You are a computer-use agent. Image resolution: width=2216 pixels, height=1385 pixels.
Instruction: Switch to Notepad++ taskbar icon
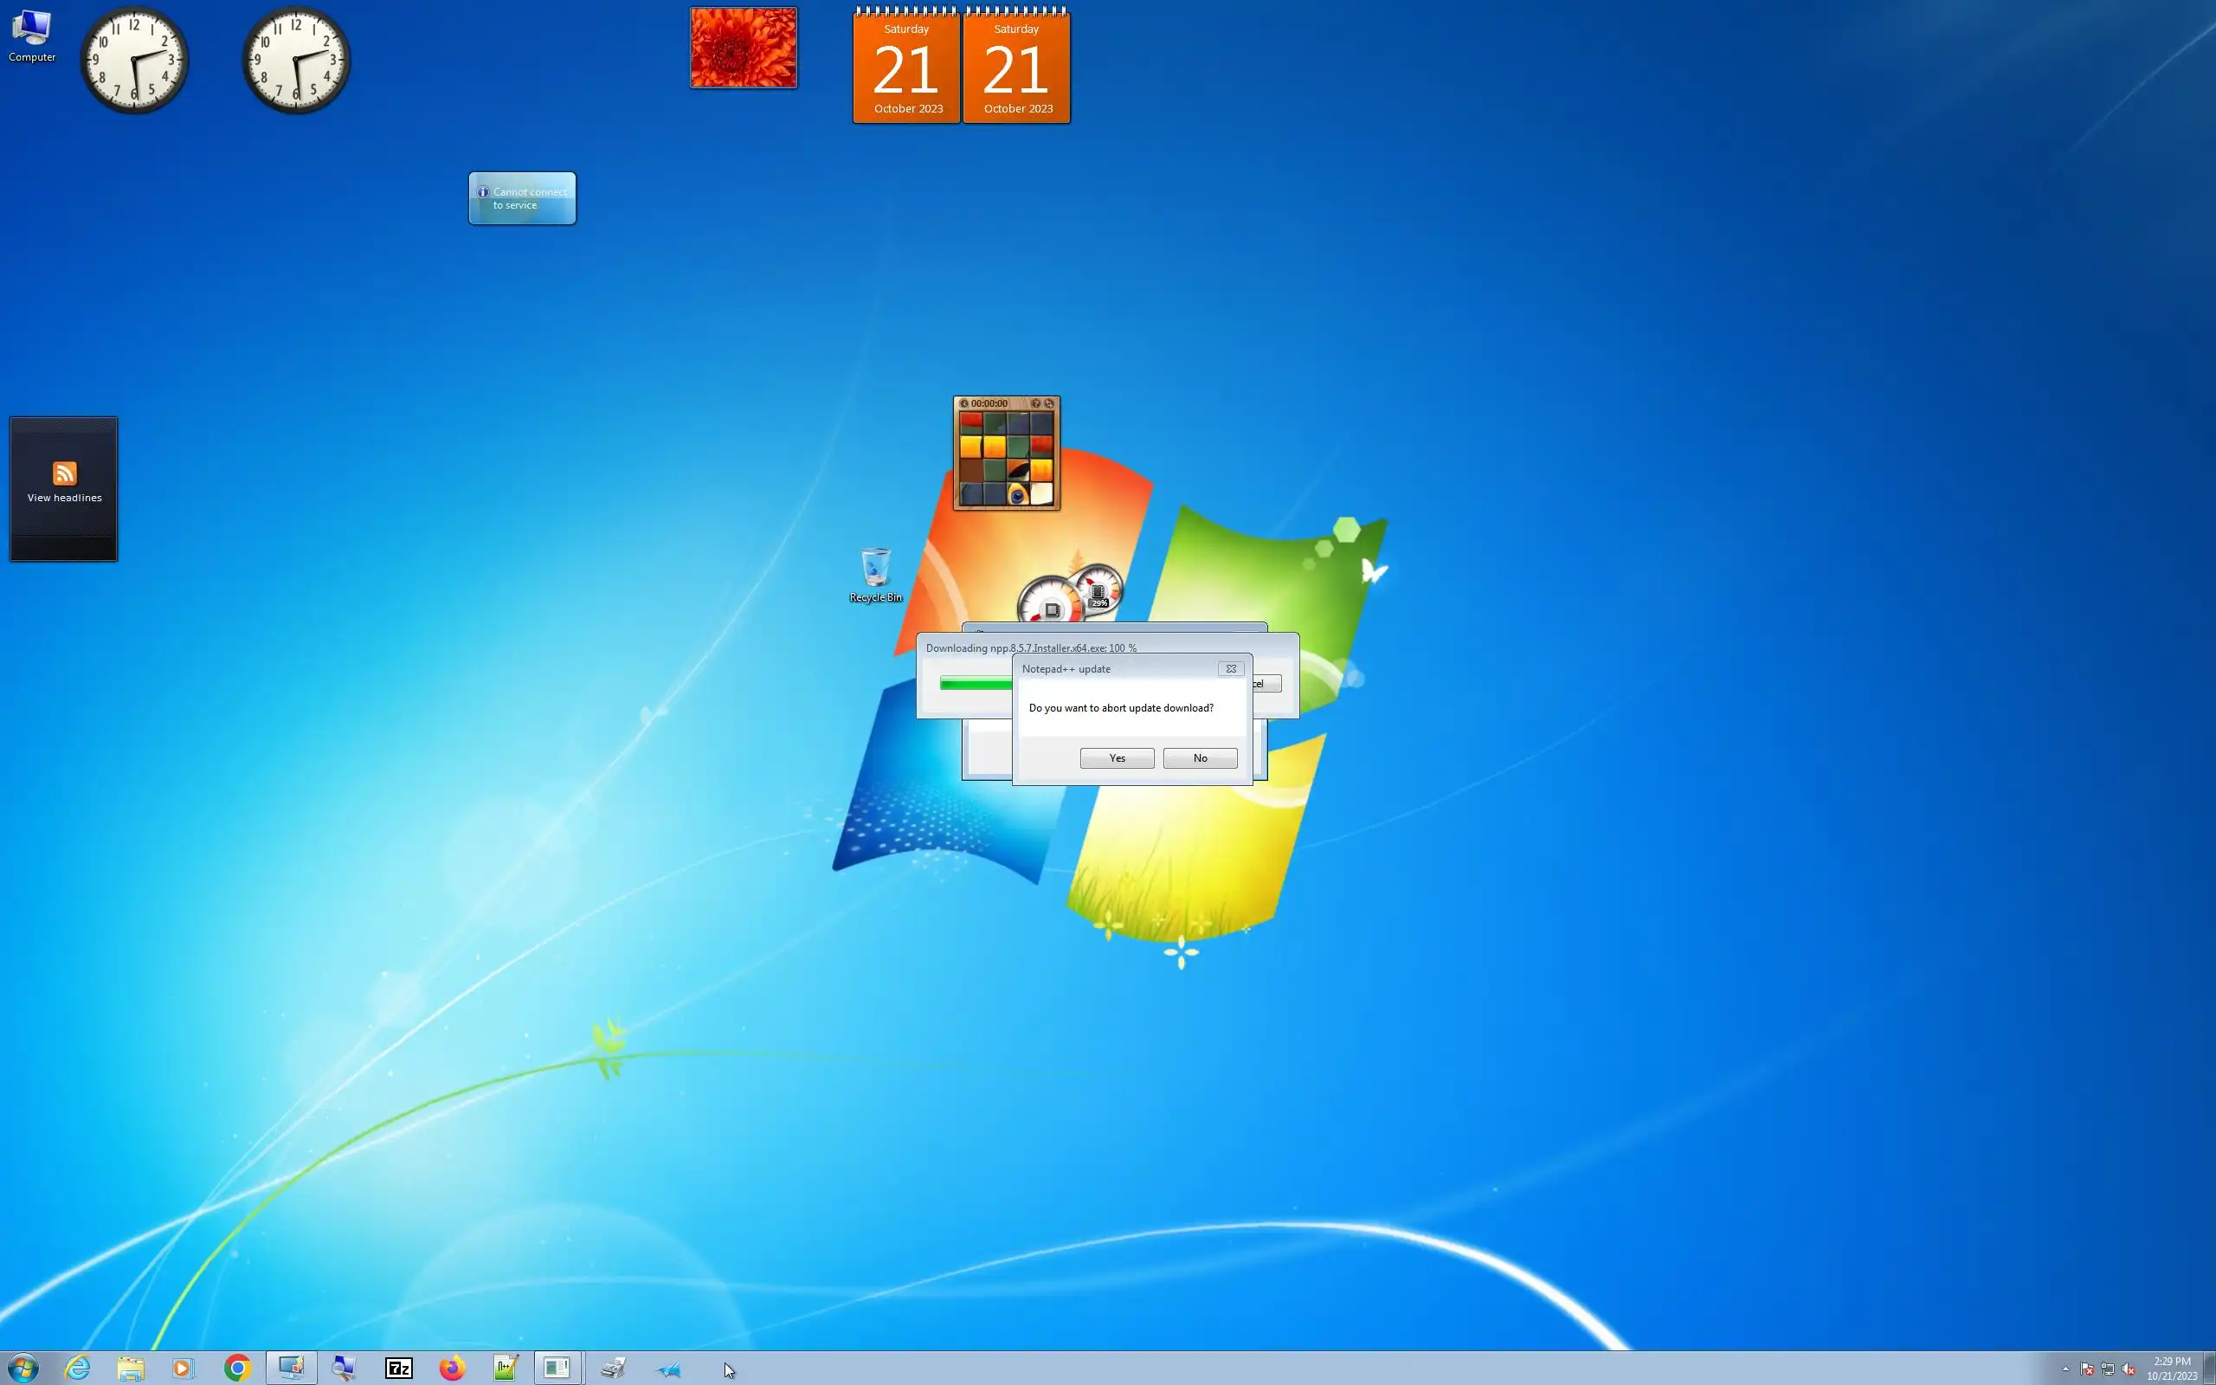coord(506,1369)
